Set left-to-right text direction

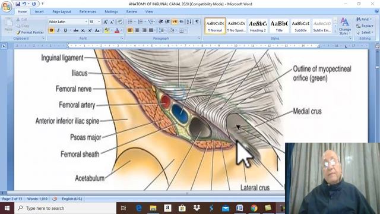pos(175,22)
